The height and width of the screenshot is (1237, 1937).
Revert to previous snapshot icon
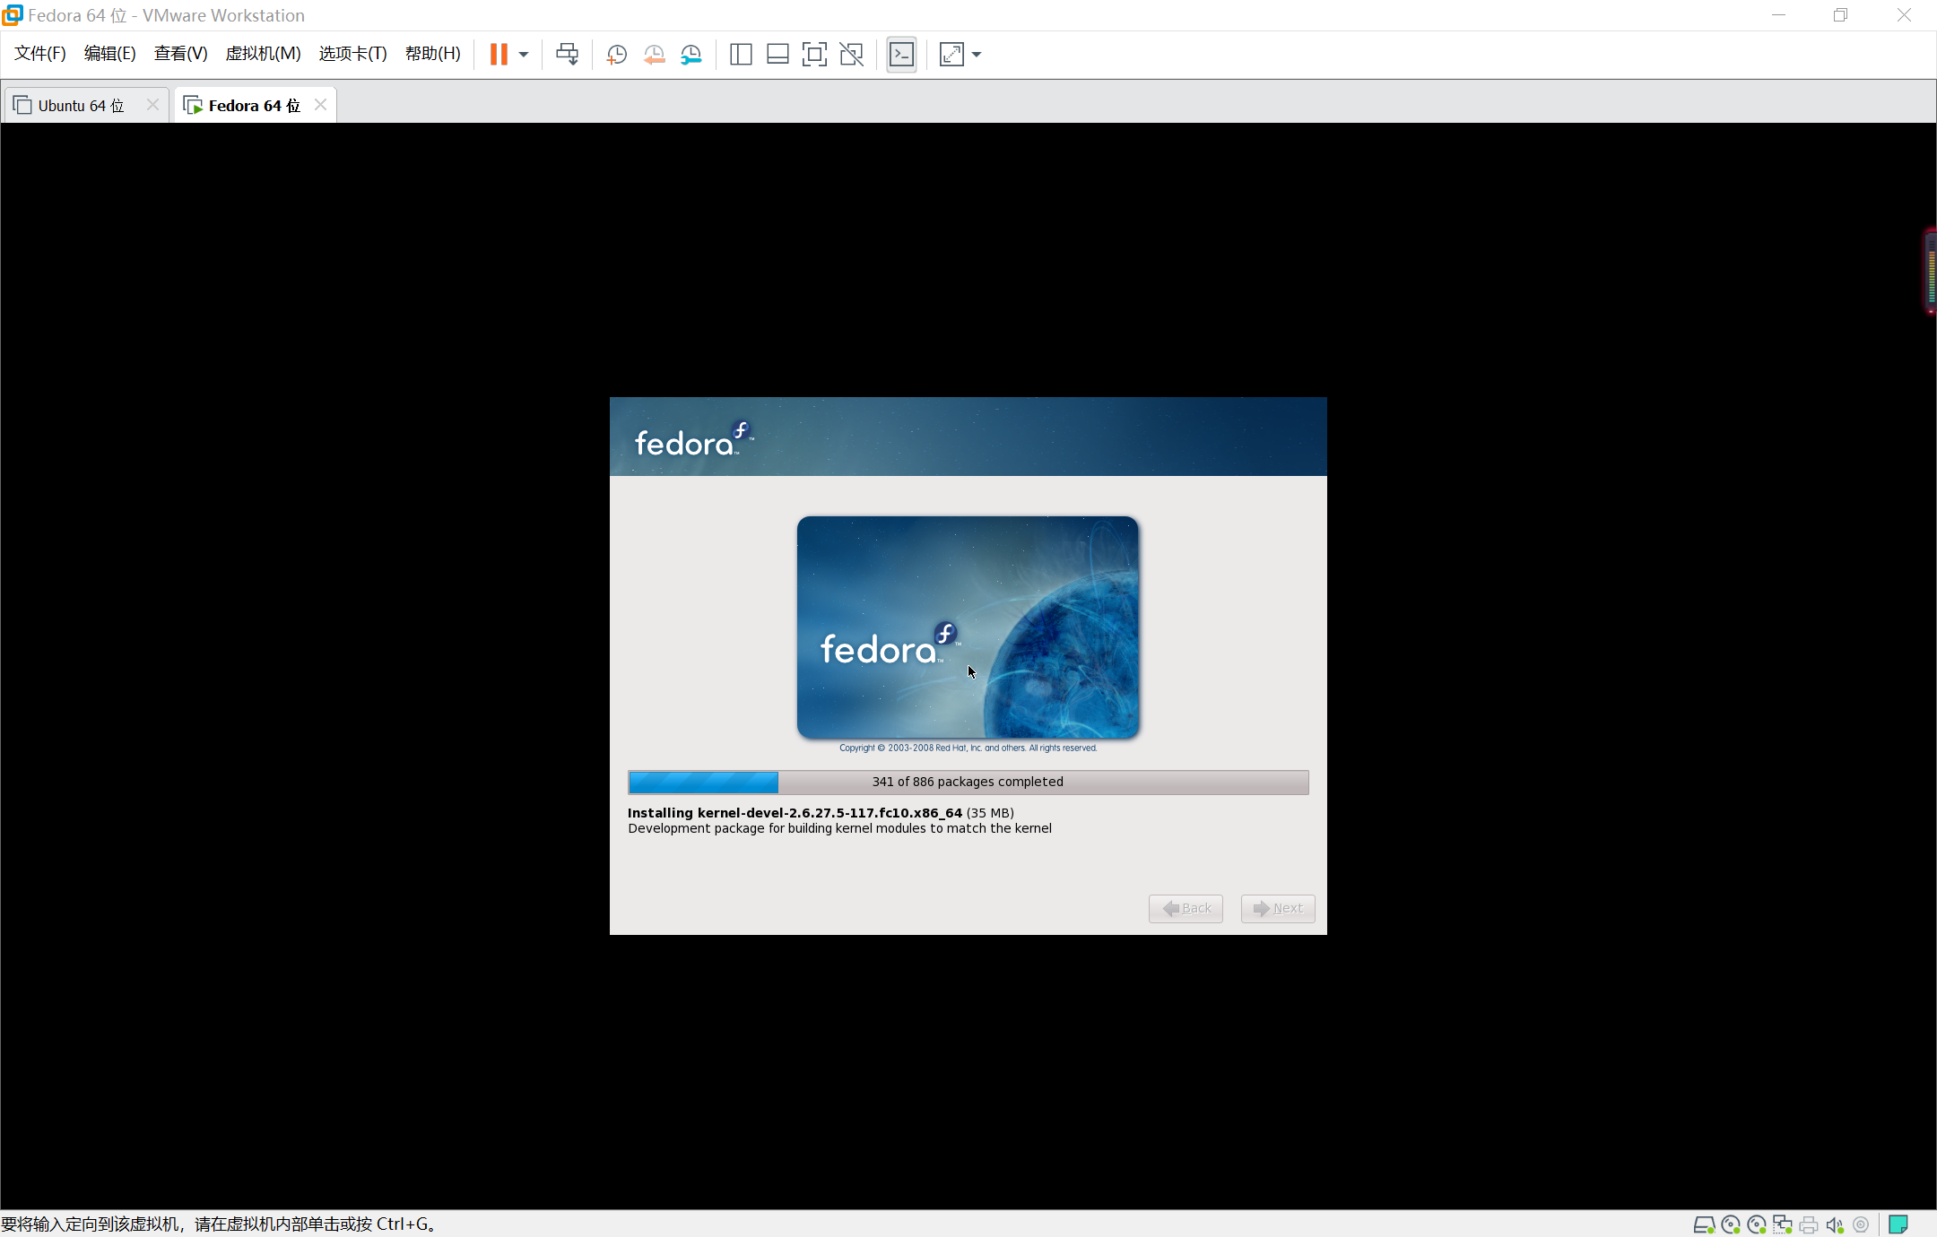(x=654, y=55)
